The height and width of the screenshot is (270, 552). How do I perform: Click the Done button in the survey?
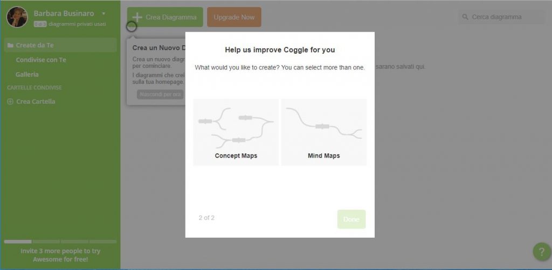351,219
